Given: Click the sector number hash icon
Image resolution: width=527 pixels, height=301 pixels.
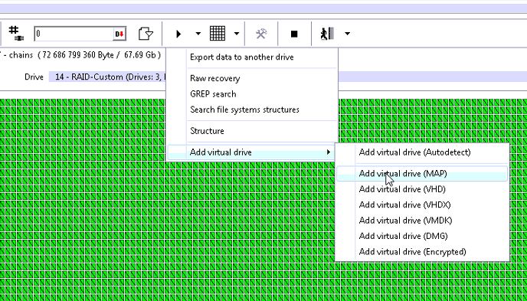Looking at the screenshot, I should coord(16,34).
